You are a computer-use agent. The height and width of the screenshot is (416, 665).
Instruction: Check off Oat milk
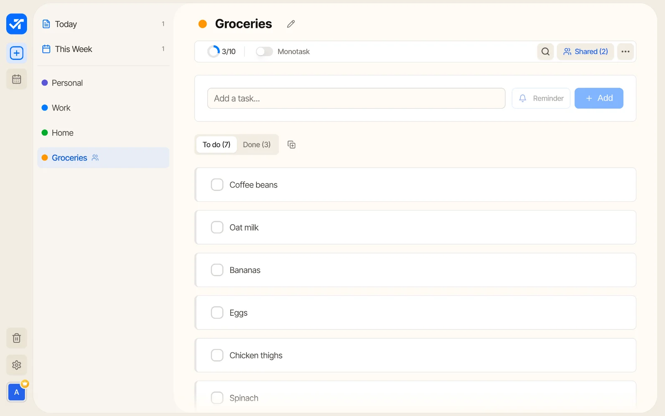(x=217, y=228)
